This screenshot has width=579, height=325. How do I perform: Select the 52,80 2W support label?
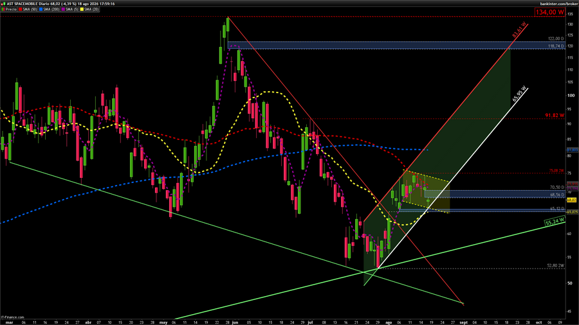pos(555,265)
